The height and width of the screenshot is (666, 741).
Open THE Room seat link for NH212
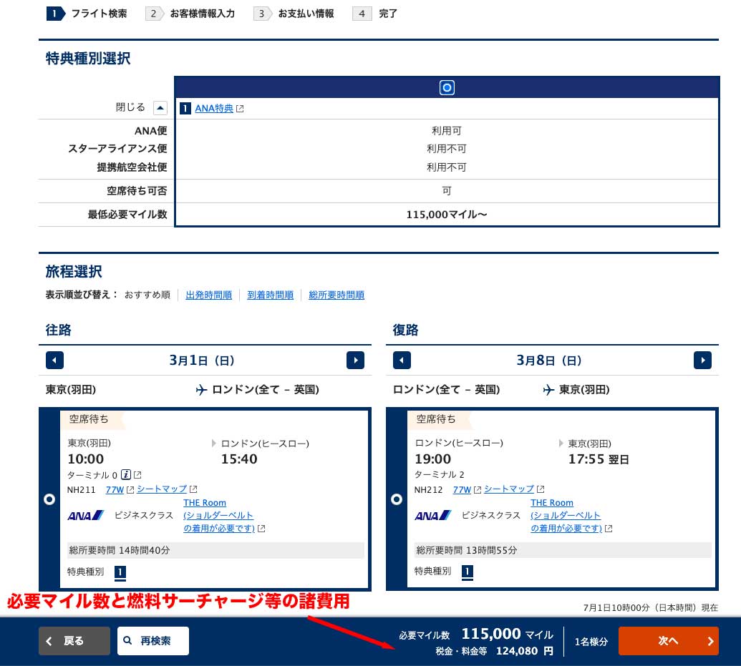pos(566,515)
